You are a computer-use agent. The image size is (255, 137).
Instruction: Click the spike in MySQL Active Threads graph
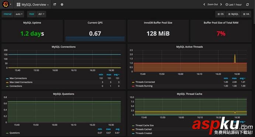point(235,59)
